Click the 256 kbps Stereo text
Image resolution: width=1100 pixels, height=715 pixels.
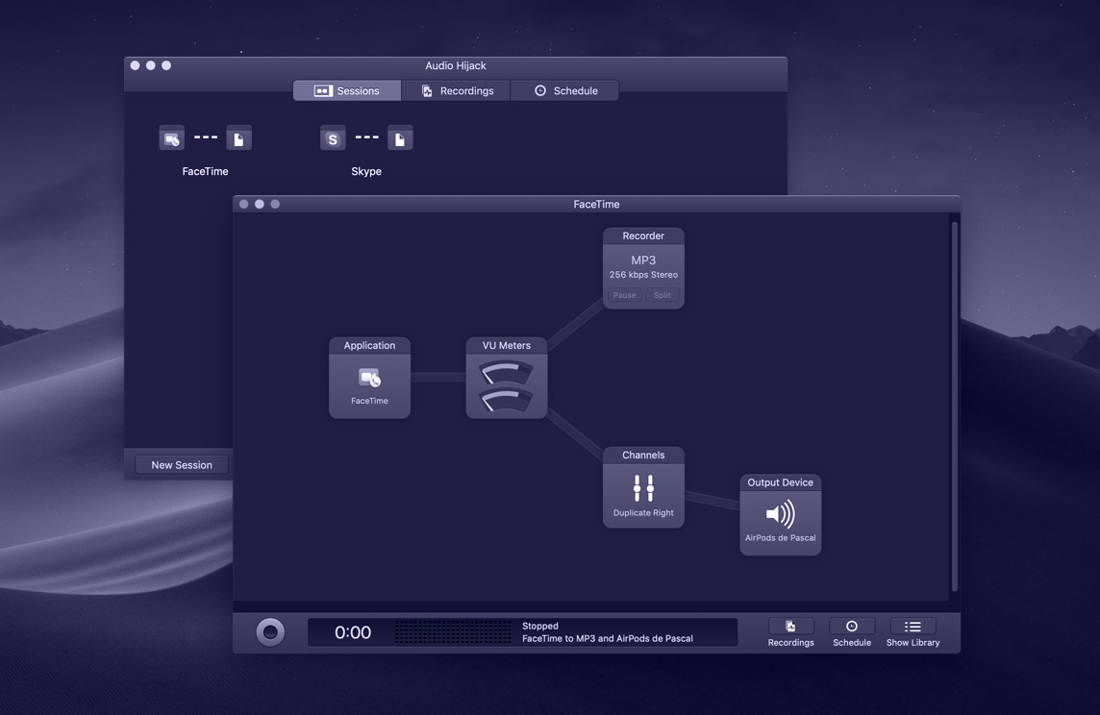tap(643, 275)
